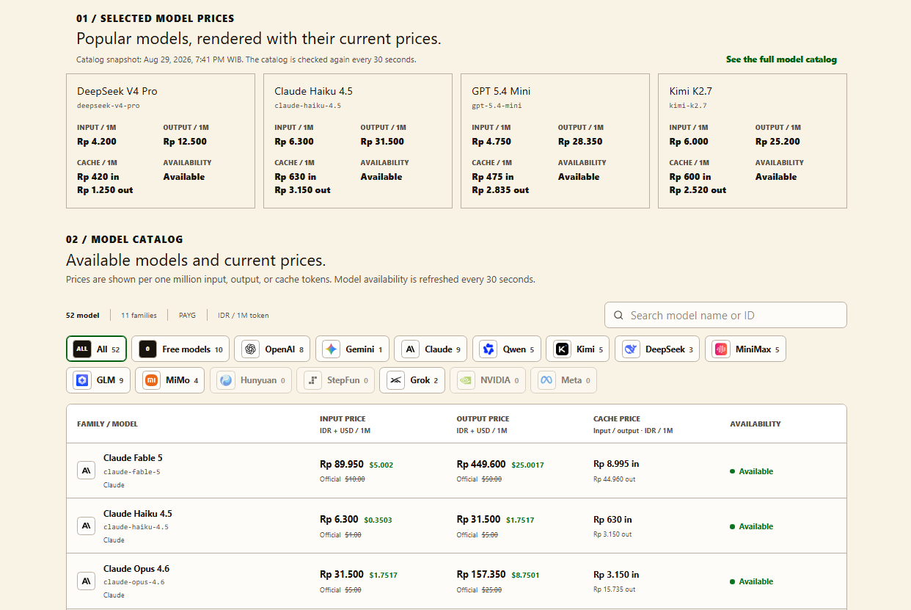Click the Grok logo icon
This screenshot has height=610, width=911.
click(396, 380)
